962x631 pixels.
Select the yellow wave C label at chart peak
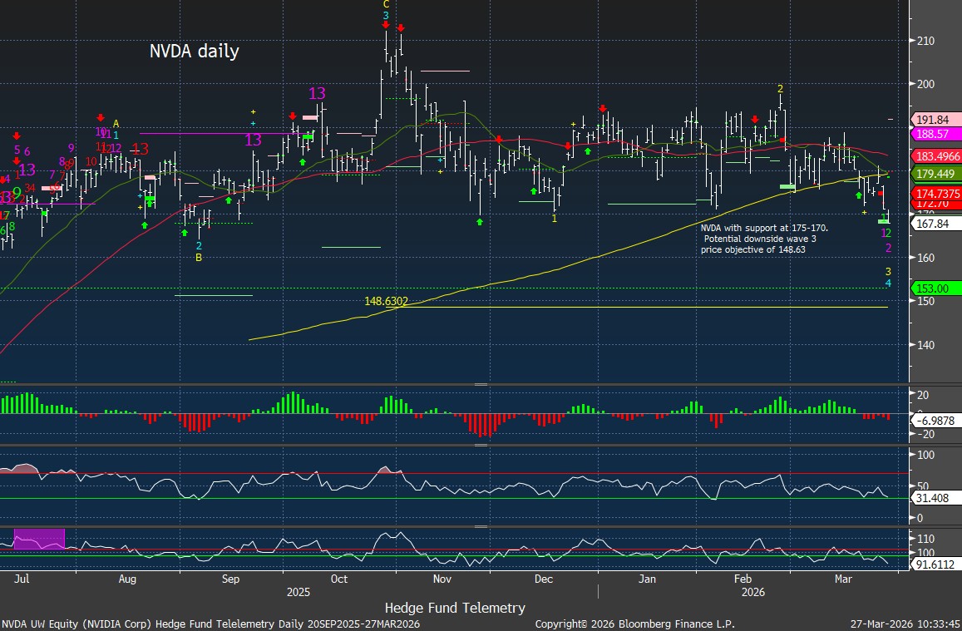coord(386,3)
